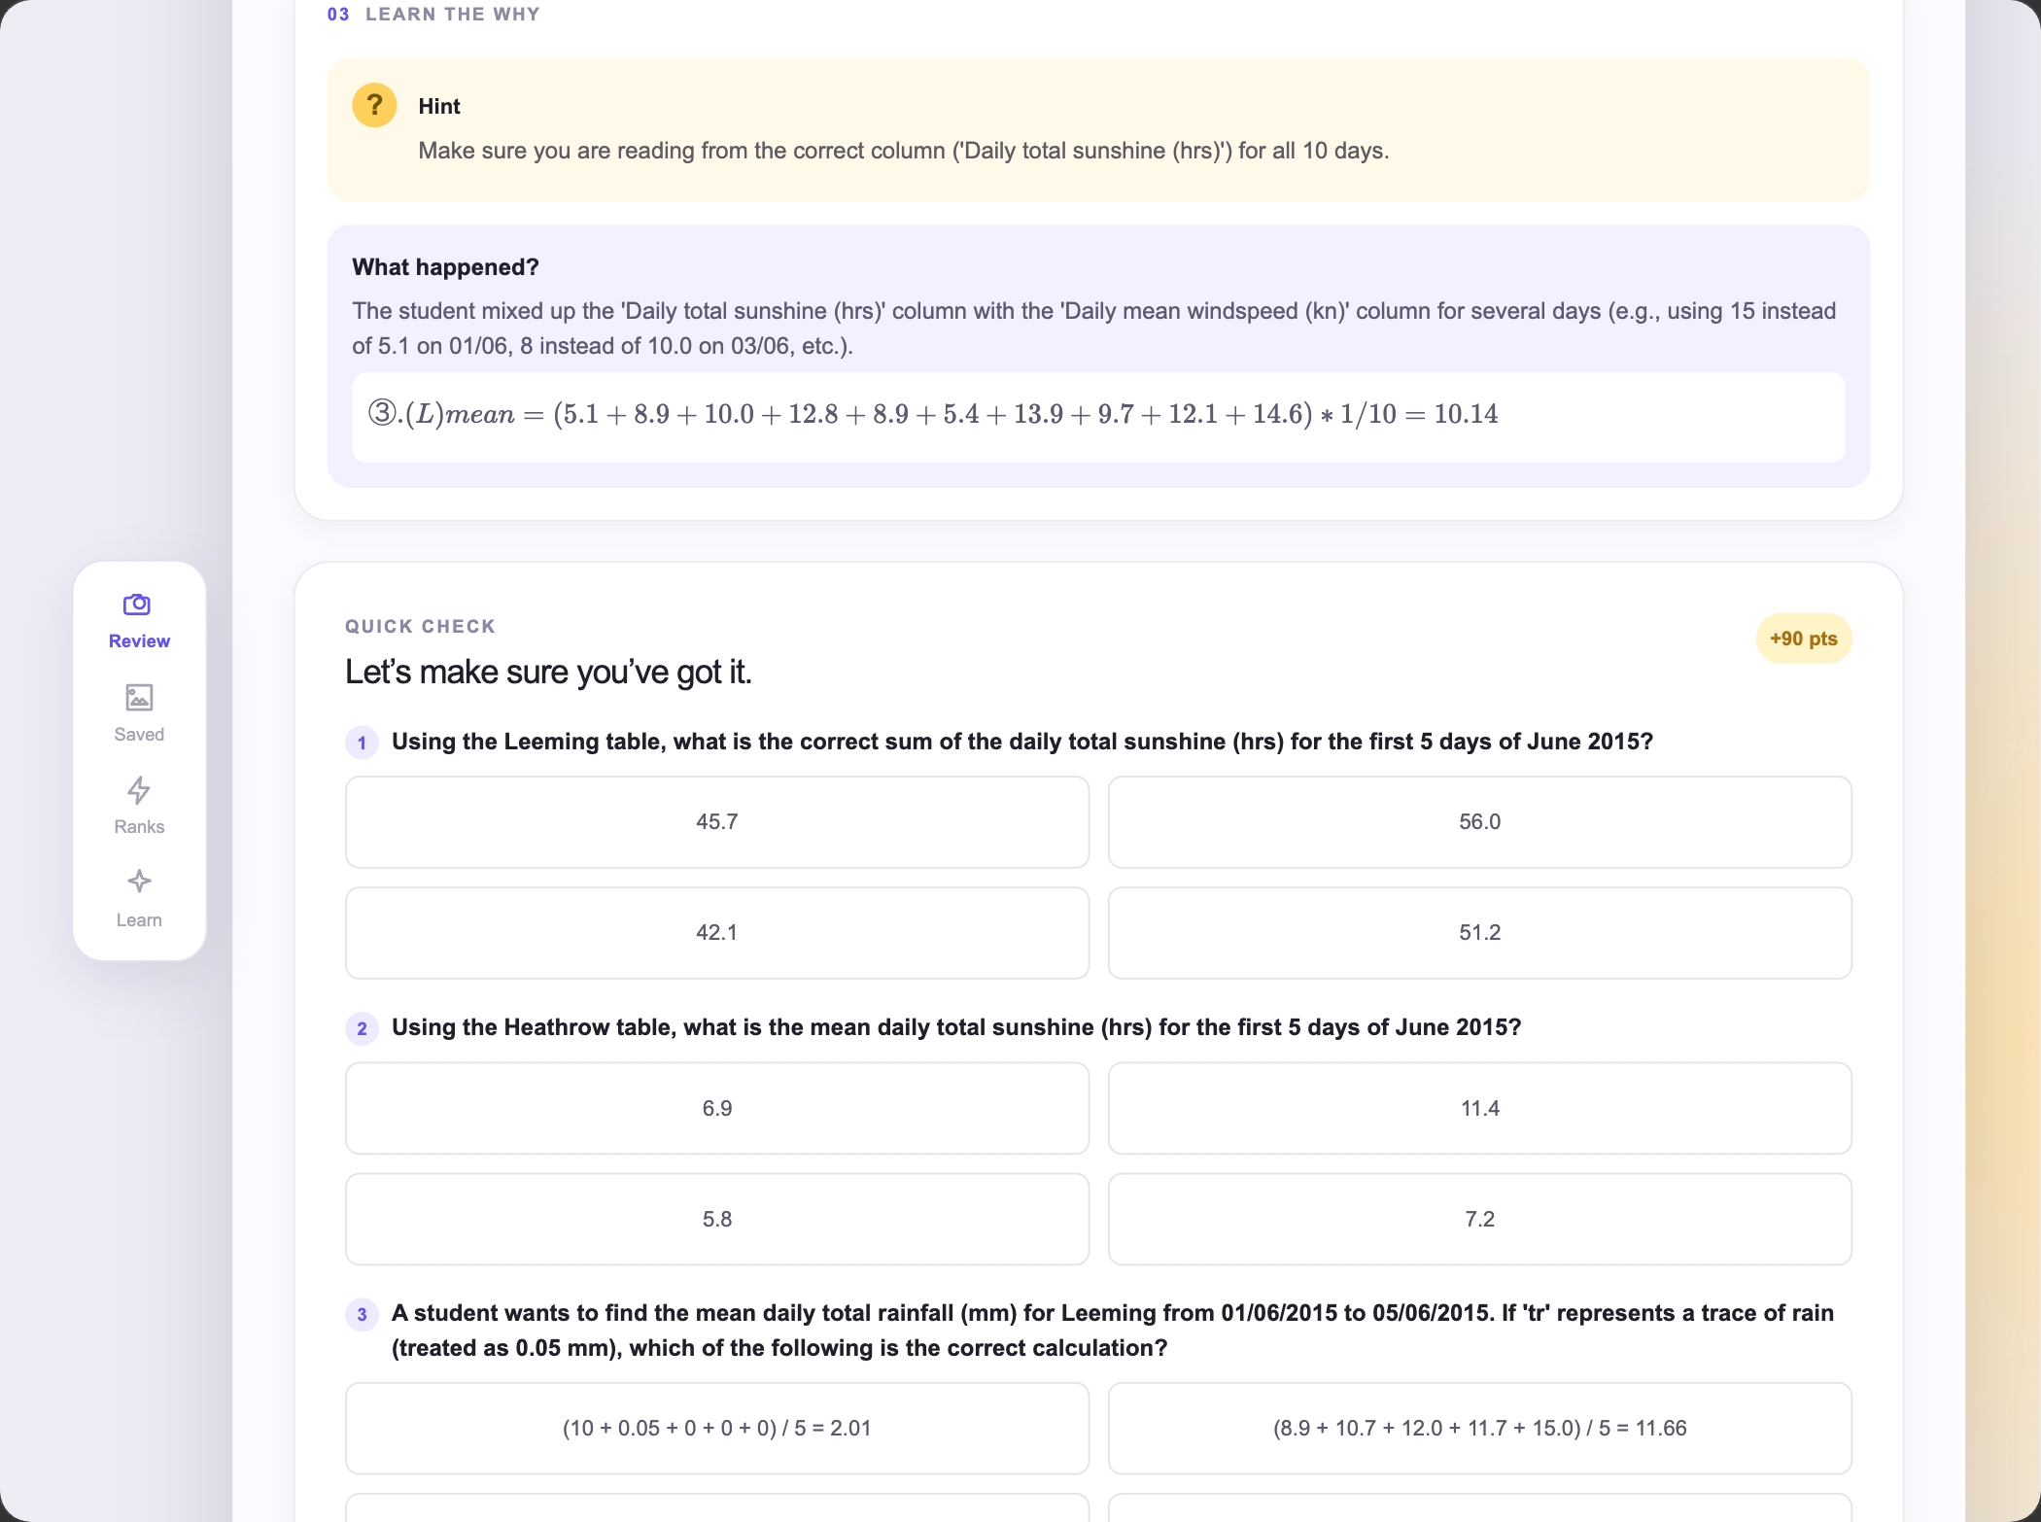
Task: Pick answer 5.8 for question 2
Action: click(x=717, y=1219)
